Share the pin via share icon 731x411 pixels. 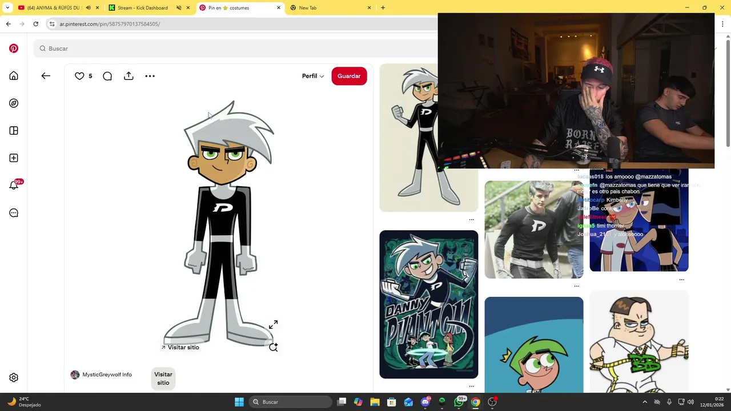coord(128,76)
